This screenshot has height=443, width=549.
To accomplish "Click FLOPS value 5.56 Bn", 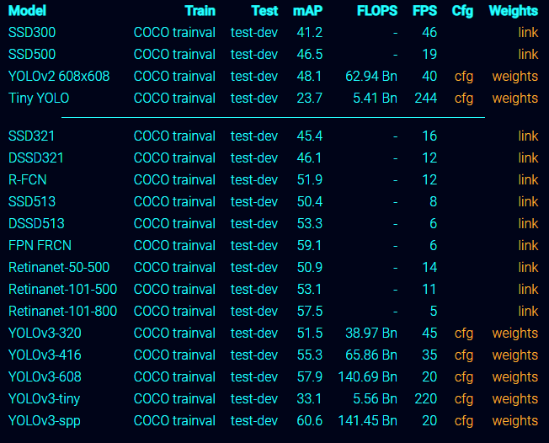I will [375, 399].
